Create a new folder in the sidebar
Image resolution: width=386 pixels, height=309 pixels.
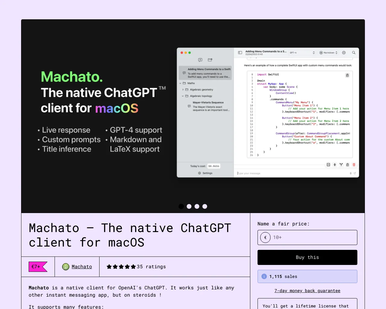(210, 60)
